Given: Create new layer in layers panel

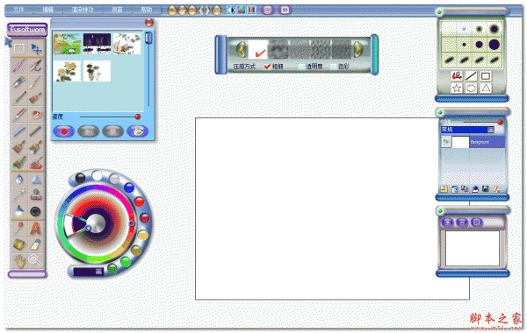Looking at the screenshot, I should tap(444, 189).
